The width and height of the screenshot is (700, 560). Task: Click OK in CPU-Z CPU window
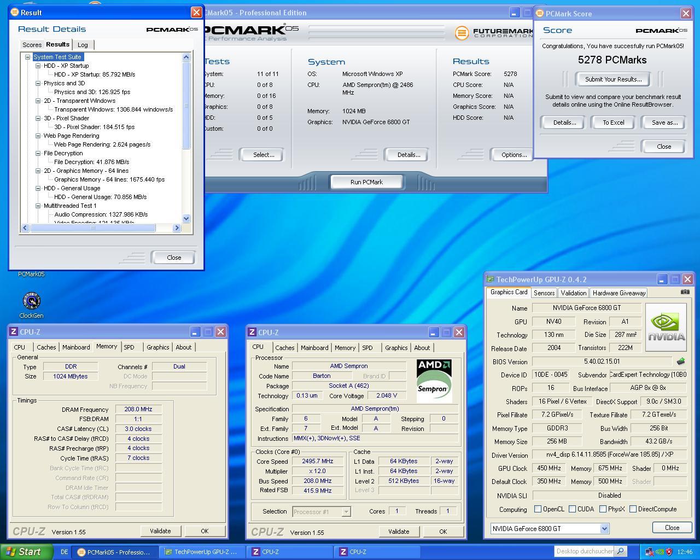tap(443, 532)
